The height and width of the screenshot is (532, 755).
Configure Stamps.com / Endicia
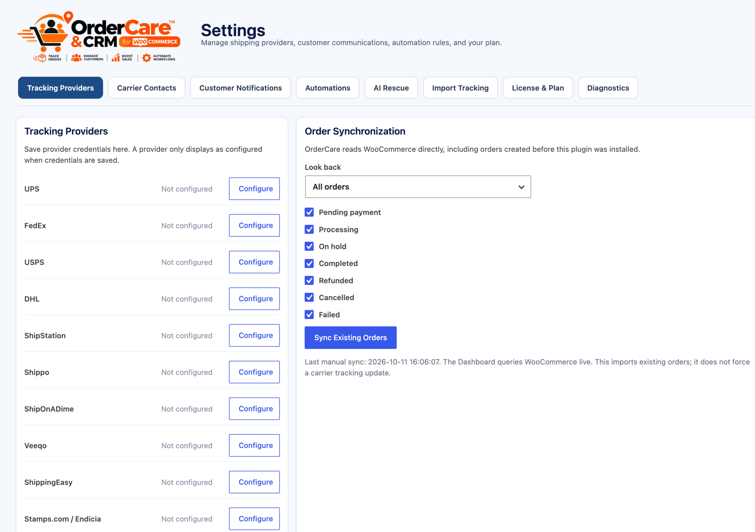tap(255, 519)
